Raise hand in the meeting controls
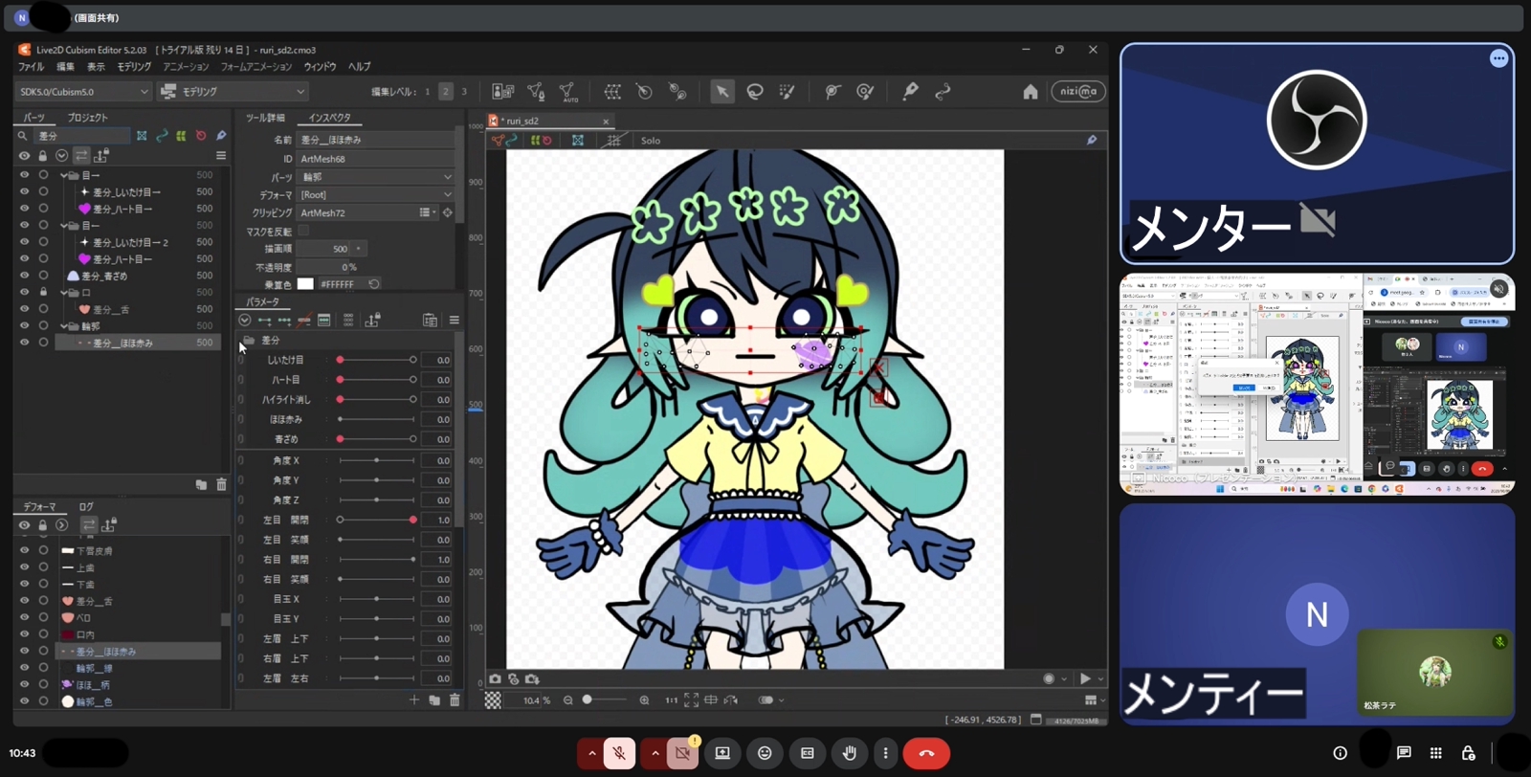 tap(849, 753)
